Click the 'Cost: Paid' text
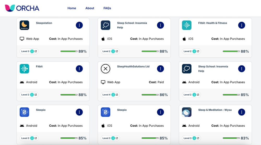 click(x=156, y=82)
